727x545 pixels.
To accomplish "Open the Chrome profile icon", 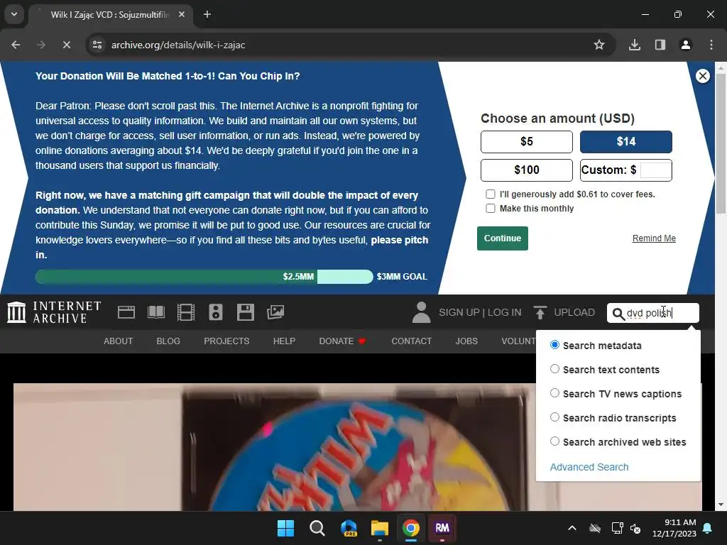I will (685, 45).
